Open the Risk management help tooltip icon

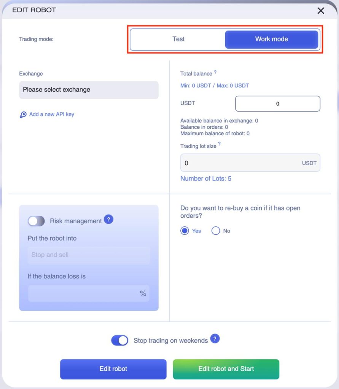click(x=108, y=220)
